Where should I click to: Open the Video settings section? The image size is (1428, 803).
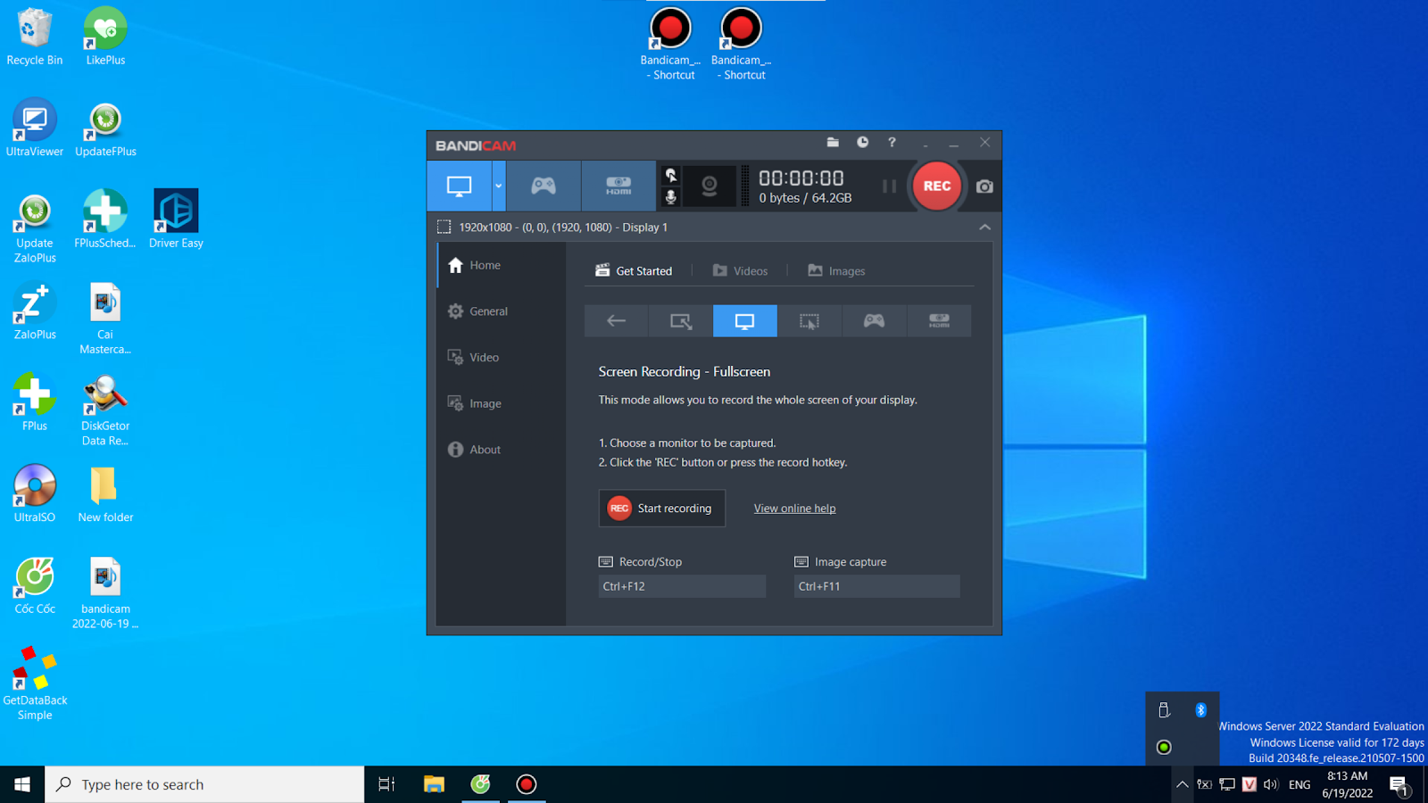(501, 357)
